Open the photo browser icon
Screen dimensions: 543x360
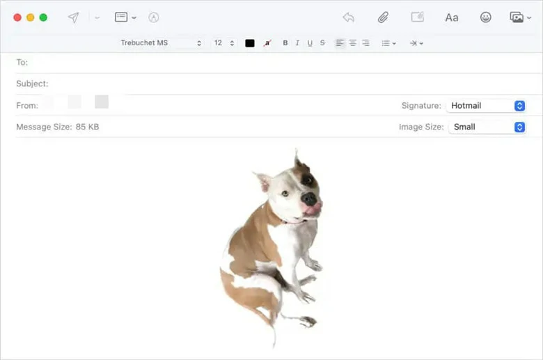click(517, 17)
